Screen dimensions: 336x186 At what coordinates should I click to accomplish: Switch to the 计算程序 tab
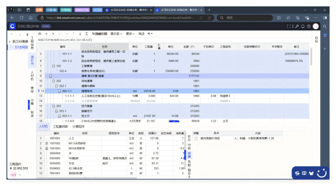[x=79, y=127]
